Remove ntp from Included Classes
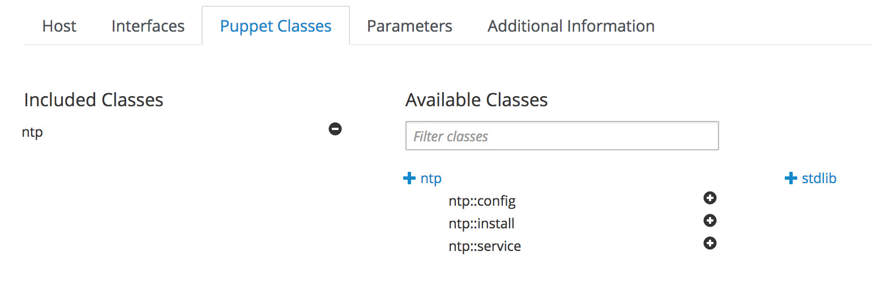 coord(335,129)
